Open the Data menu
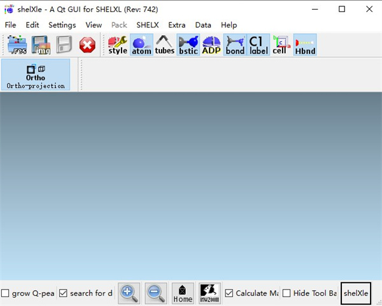Screen dimensions: 382x306 click(x=203, y=25)
